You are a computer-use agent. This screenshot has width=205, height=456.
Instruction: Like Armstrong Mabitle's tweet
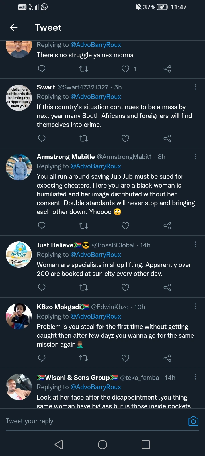(x=125, y=226)
